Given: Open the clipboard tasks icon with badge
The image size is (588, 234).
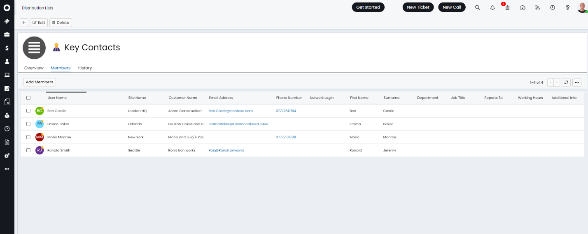Looking at the screenshot, I should [507, 7].
